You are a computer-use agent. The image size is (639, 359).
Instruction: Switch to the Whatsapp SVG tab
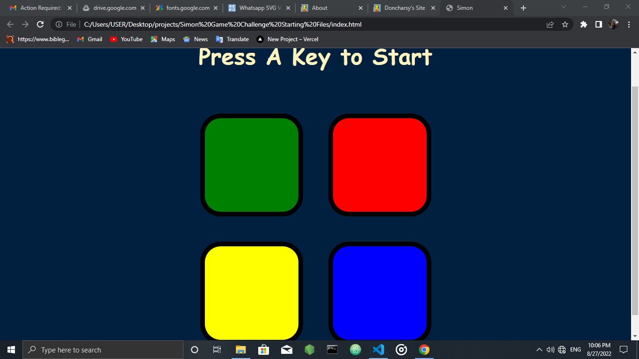point(260,8)
